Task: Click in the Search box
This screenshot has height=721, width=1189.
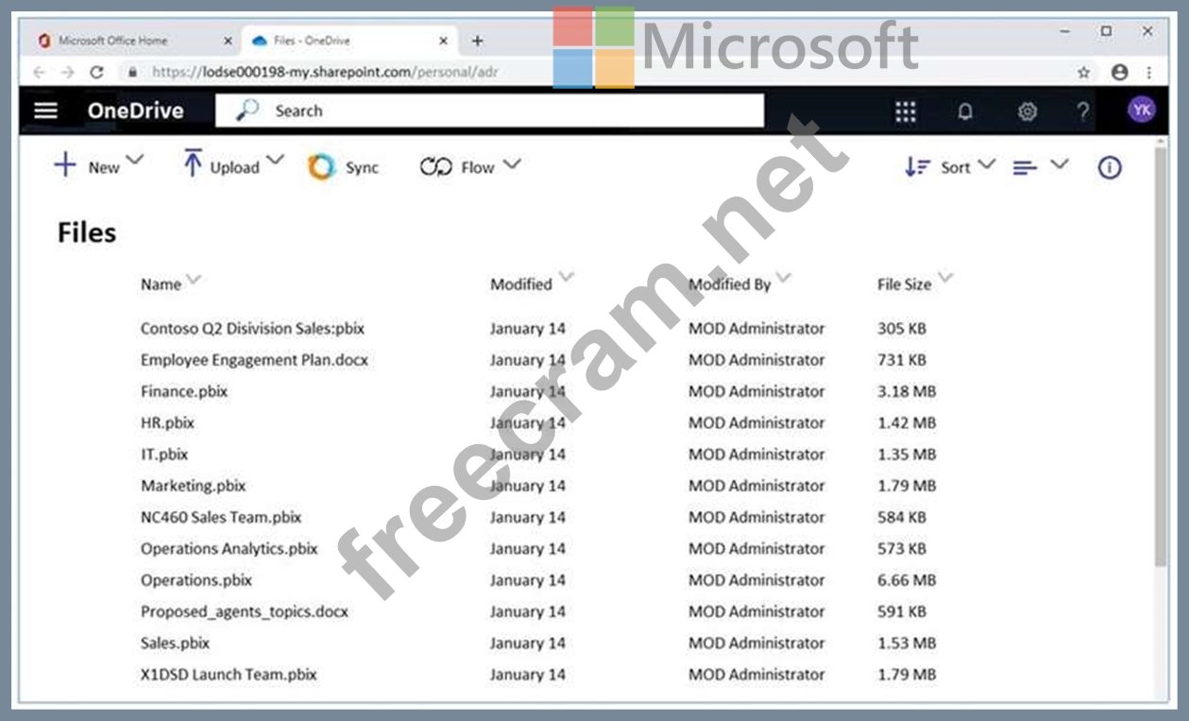Action: pos(489,111)
